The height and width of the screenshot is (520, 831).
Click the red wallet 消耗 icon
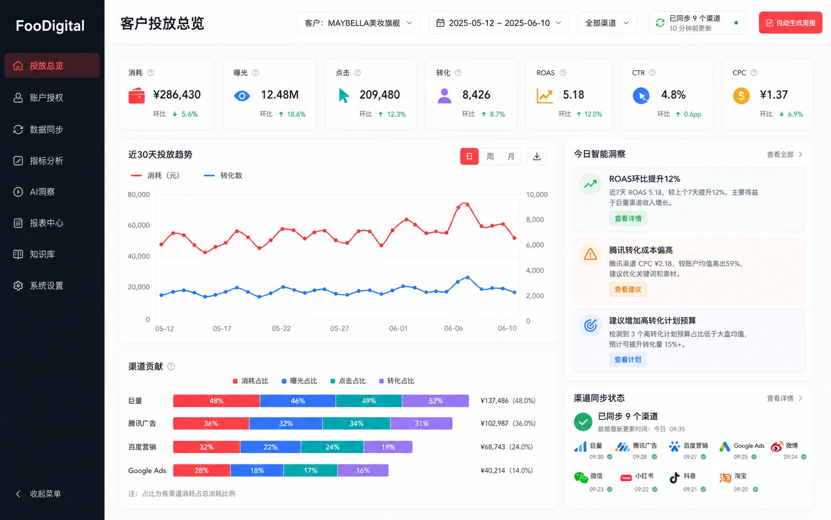coord(136,95)
